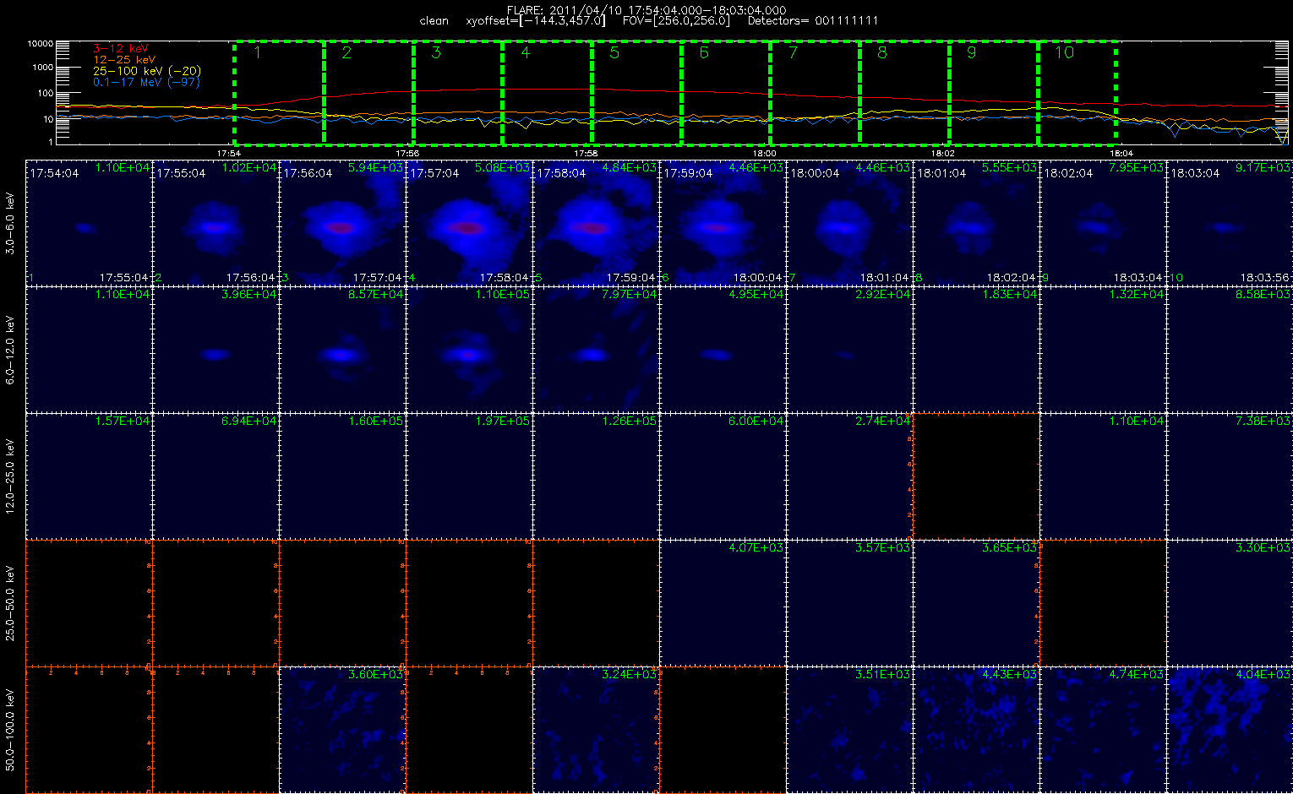The image size is (1293, 794).
Task: Choose interval 6 in the light curve
Action: [726, 92]
